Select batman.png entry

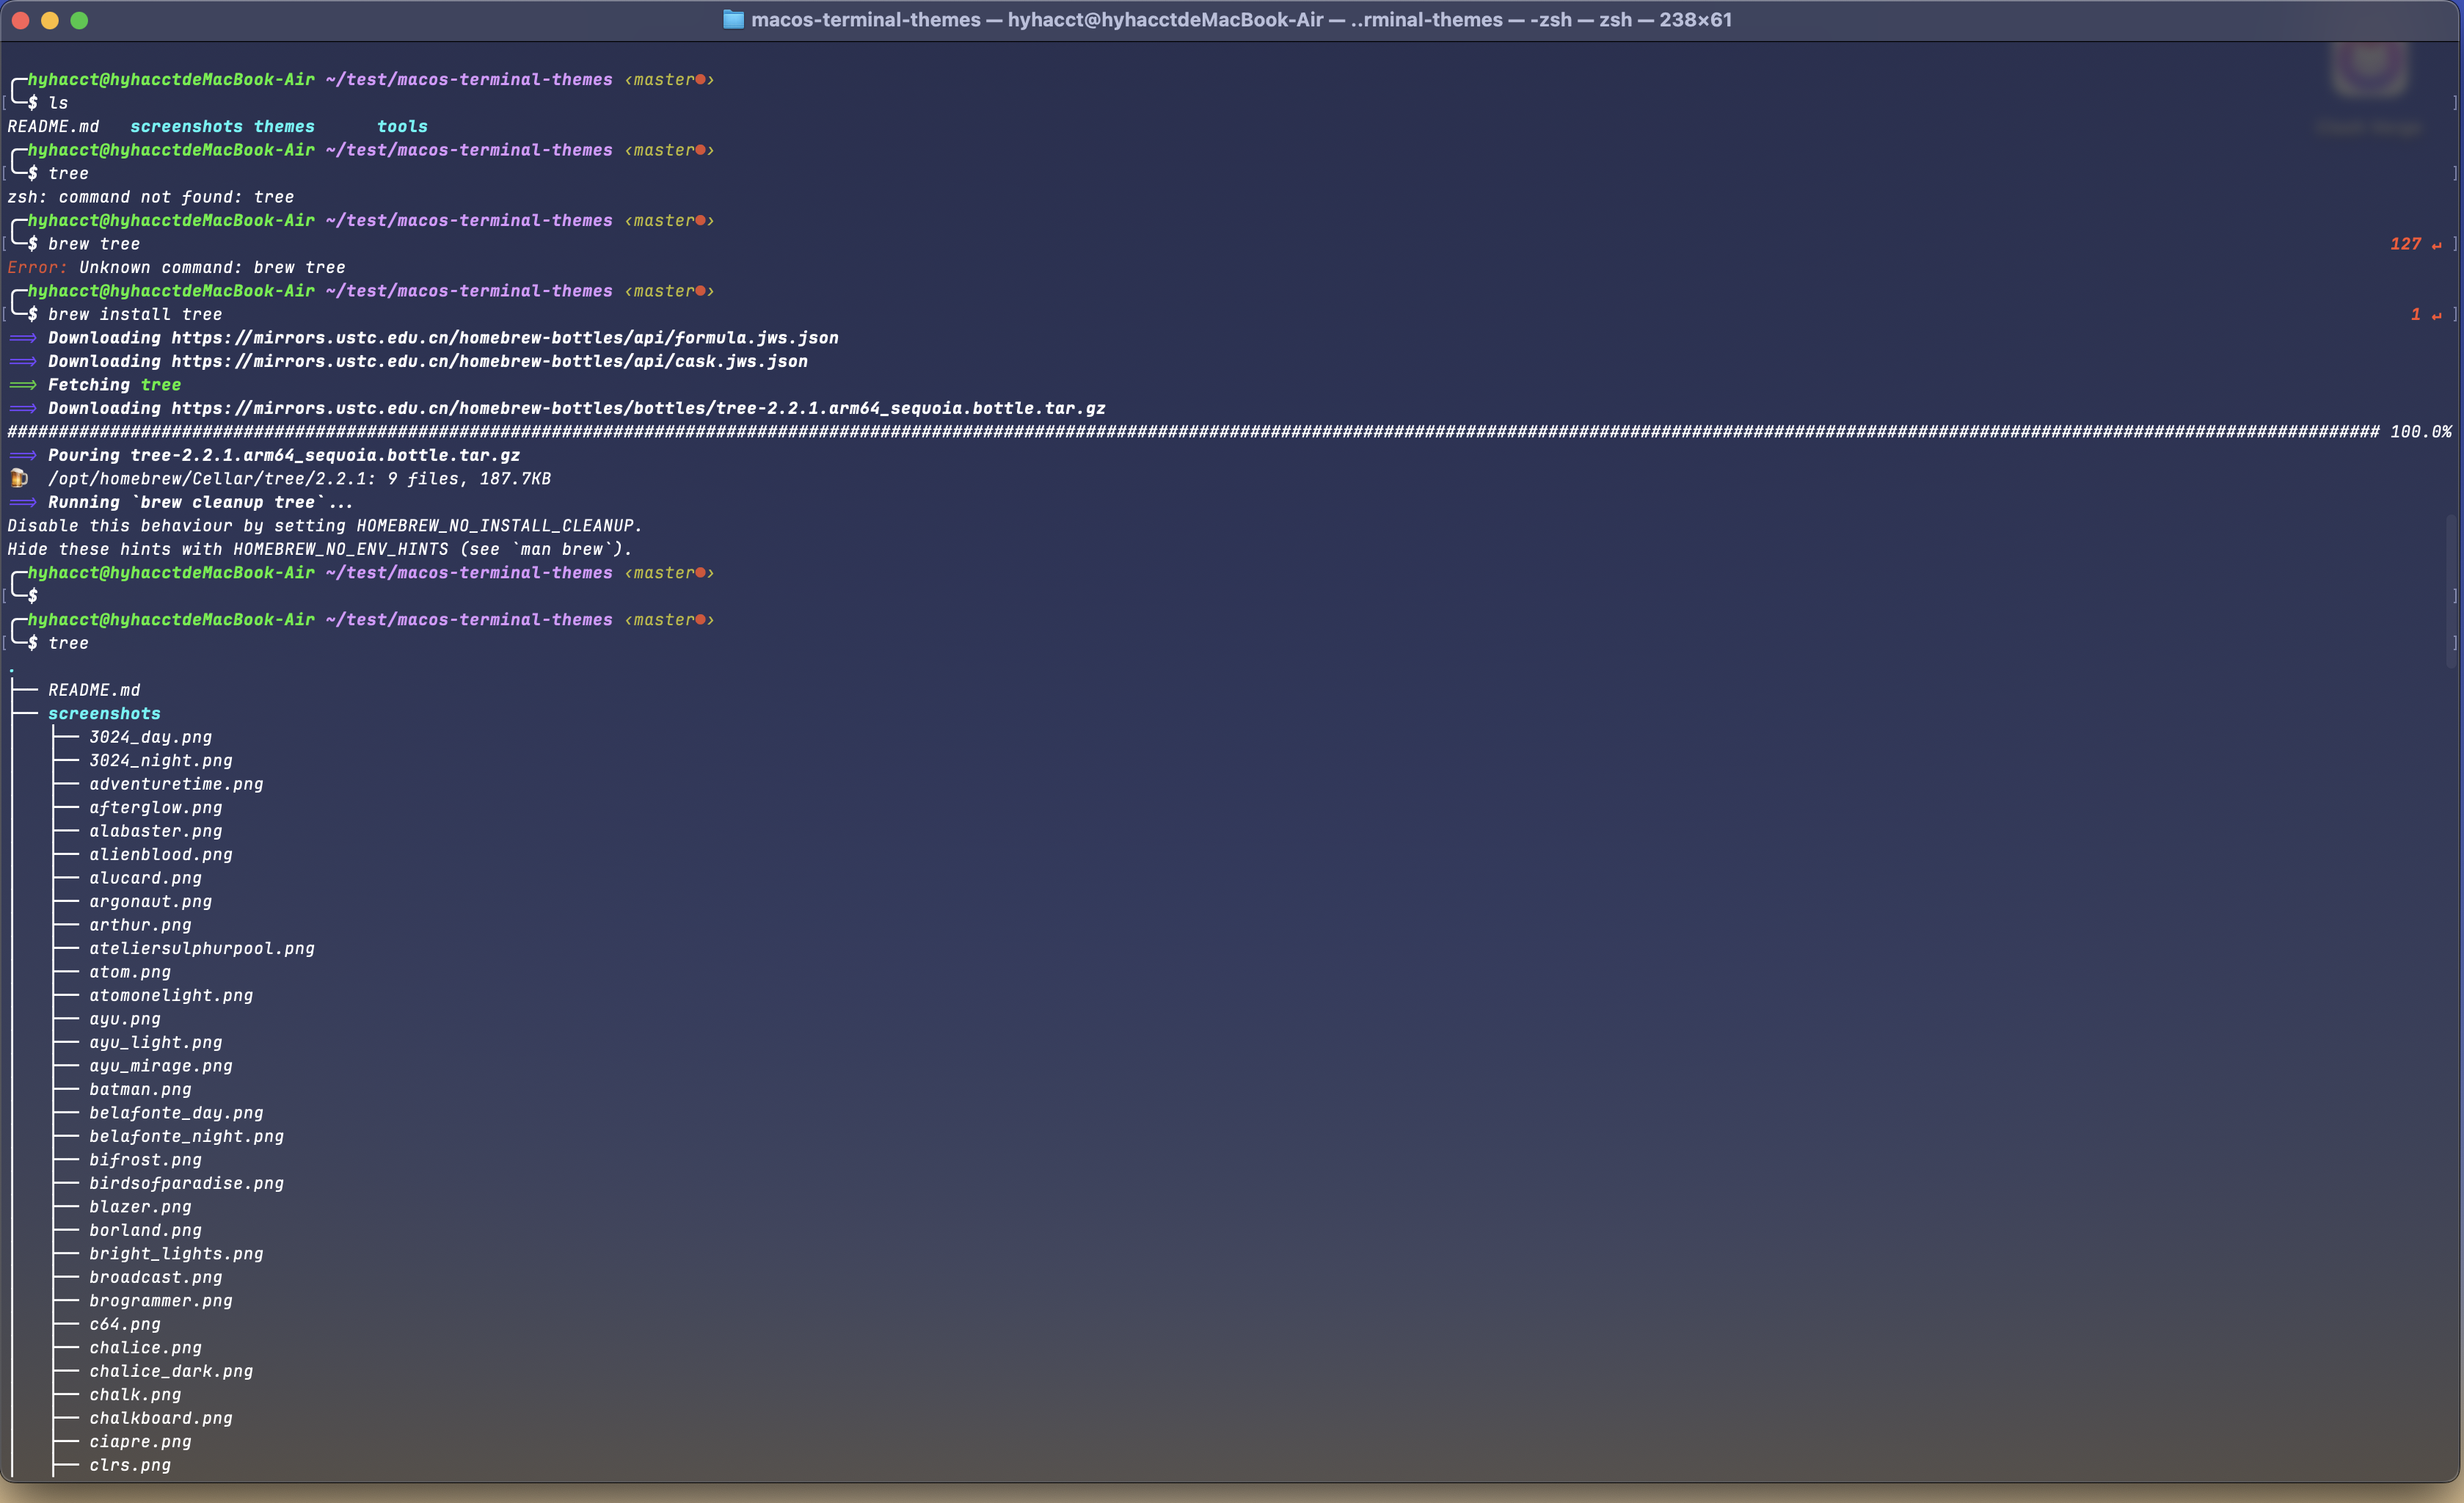pos(141,1090)
